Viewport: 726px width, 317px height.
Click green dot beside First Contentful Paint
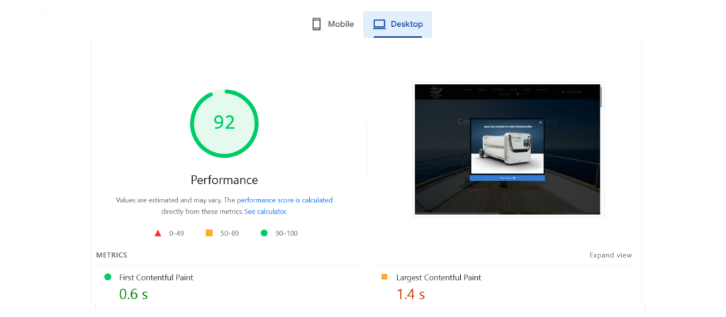(x=108, y=277)
